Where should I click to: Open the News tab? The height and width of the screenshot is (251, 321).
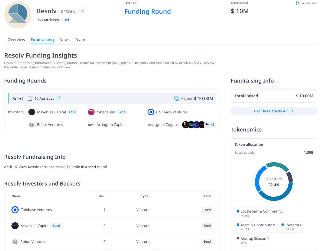click(x=65, y=40)
